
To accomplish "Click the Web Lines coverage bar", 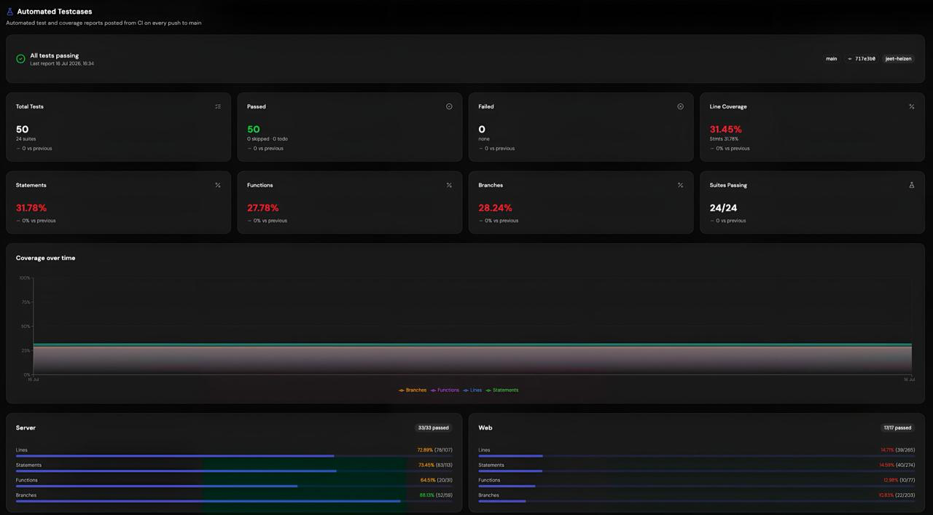I will pyautogui.click(x=696, y=456).
